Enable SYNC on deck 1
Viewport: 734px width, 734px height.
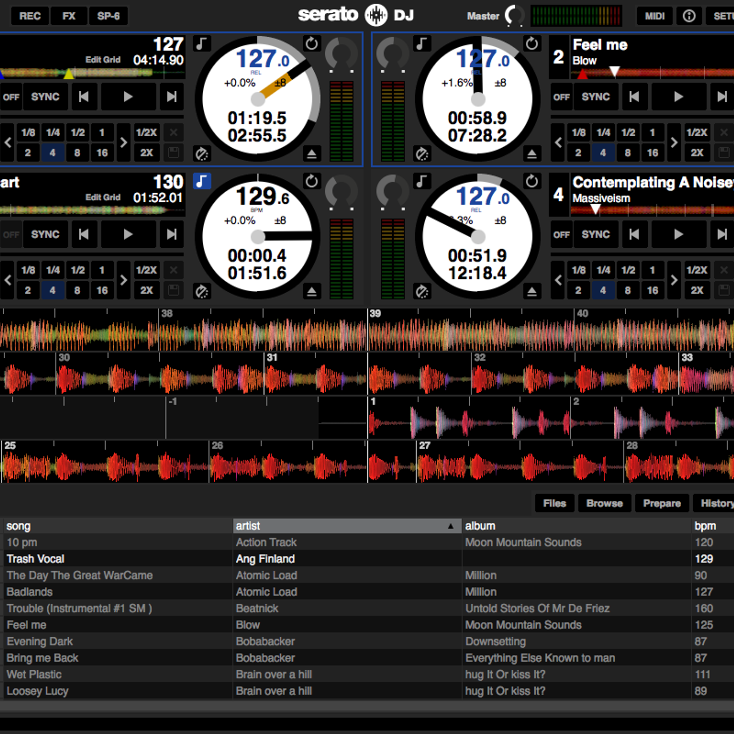pyautogui.click(x=45, y=97)
